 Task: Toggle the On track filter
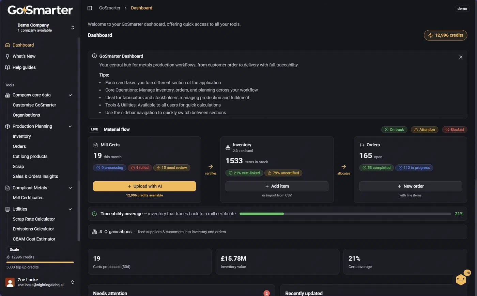[x=394, y=130]
